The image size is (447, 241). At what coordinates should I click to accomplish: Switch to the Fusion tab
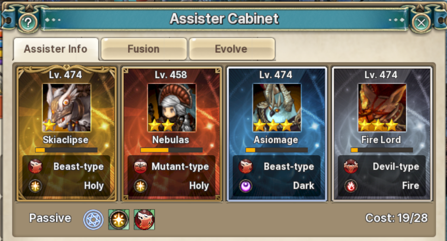tap(144, 49)
